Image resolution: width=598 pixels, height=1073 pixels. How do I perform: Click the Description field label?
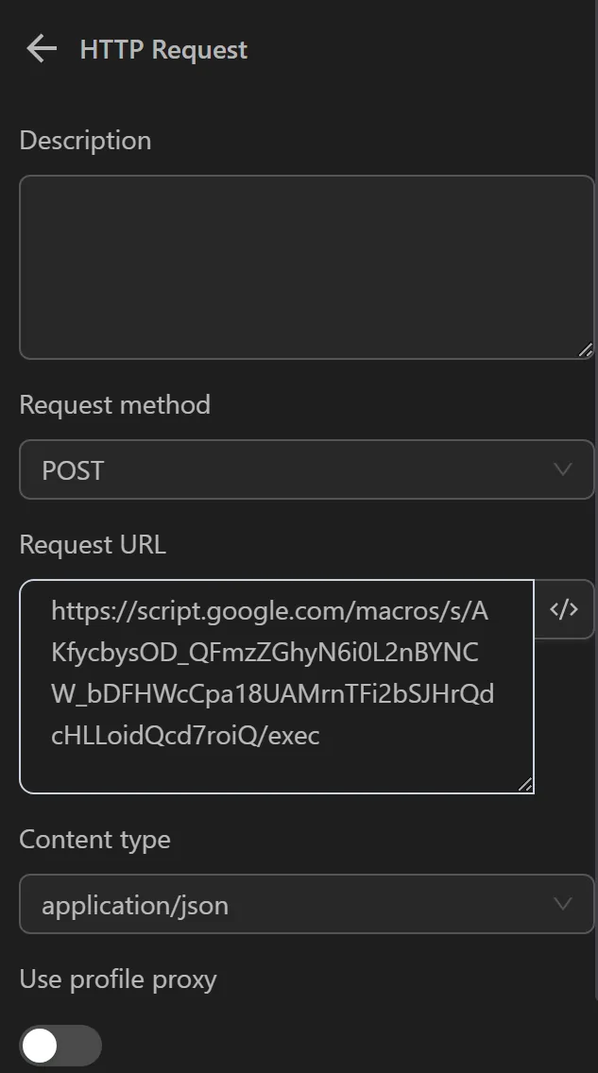(x=85, y=140)
